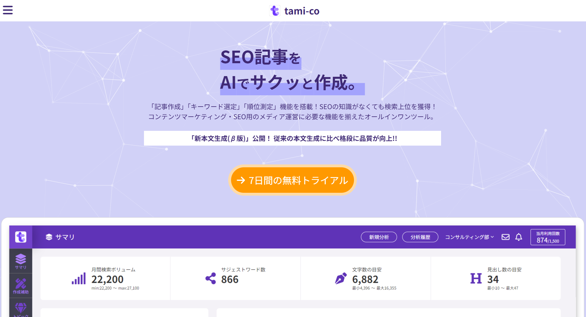The height and width of the screenshot is (317, 586).
Task: Click the 当月利用回数 usage counter
Action: point(548,237)
